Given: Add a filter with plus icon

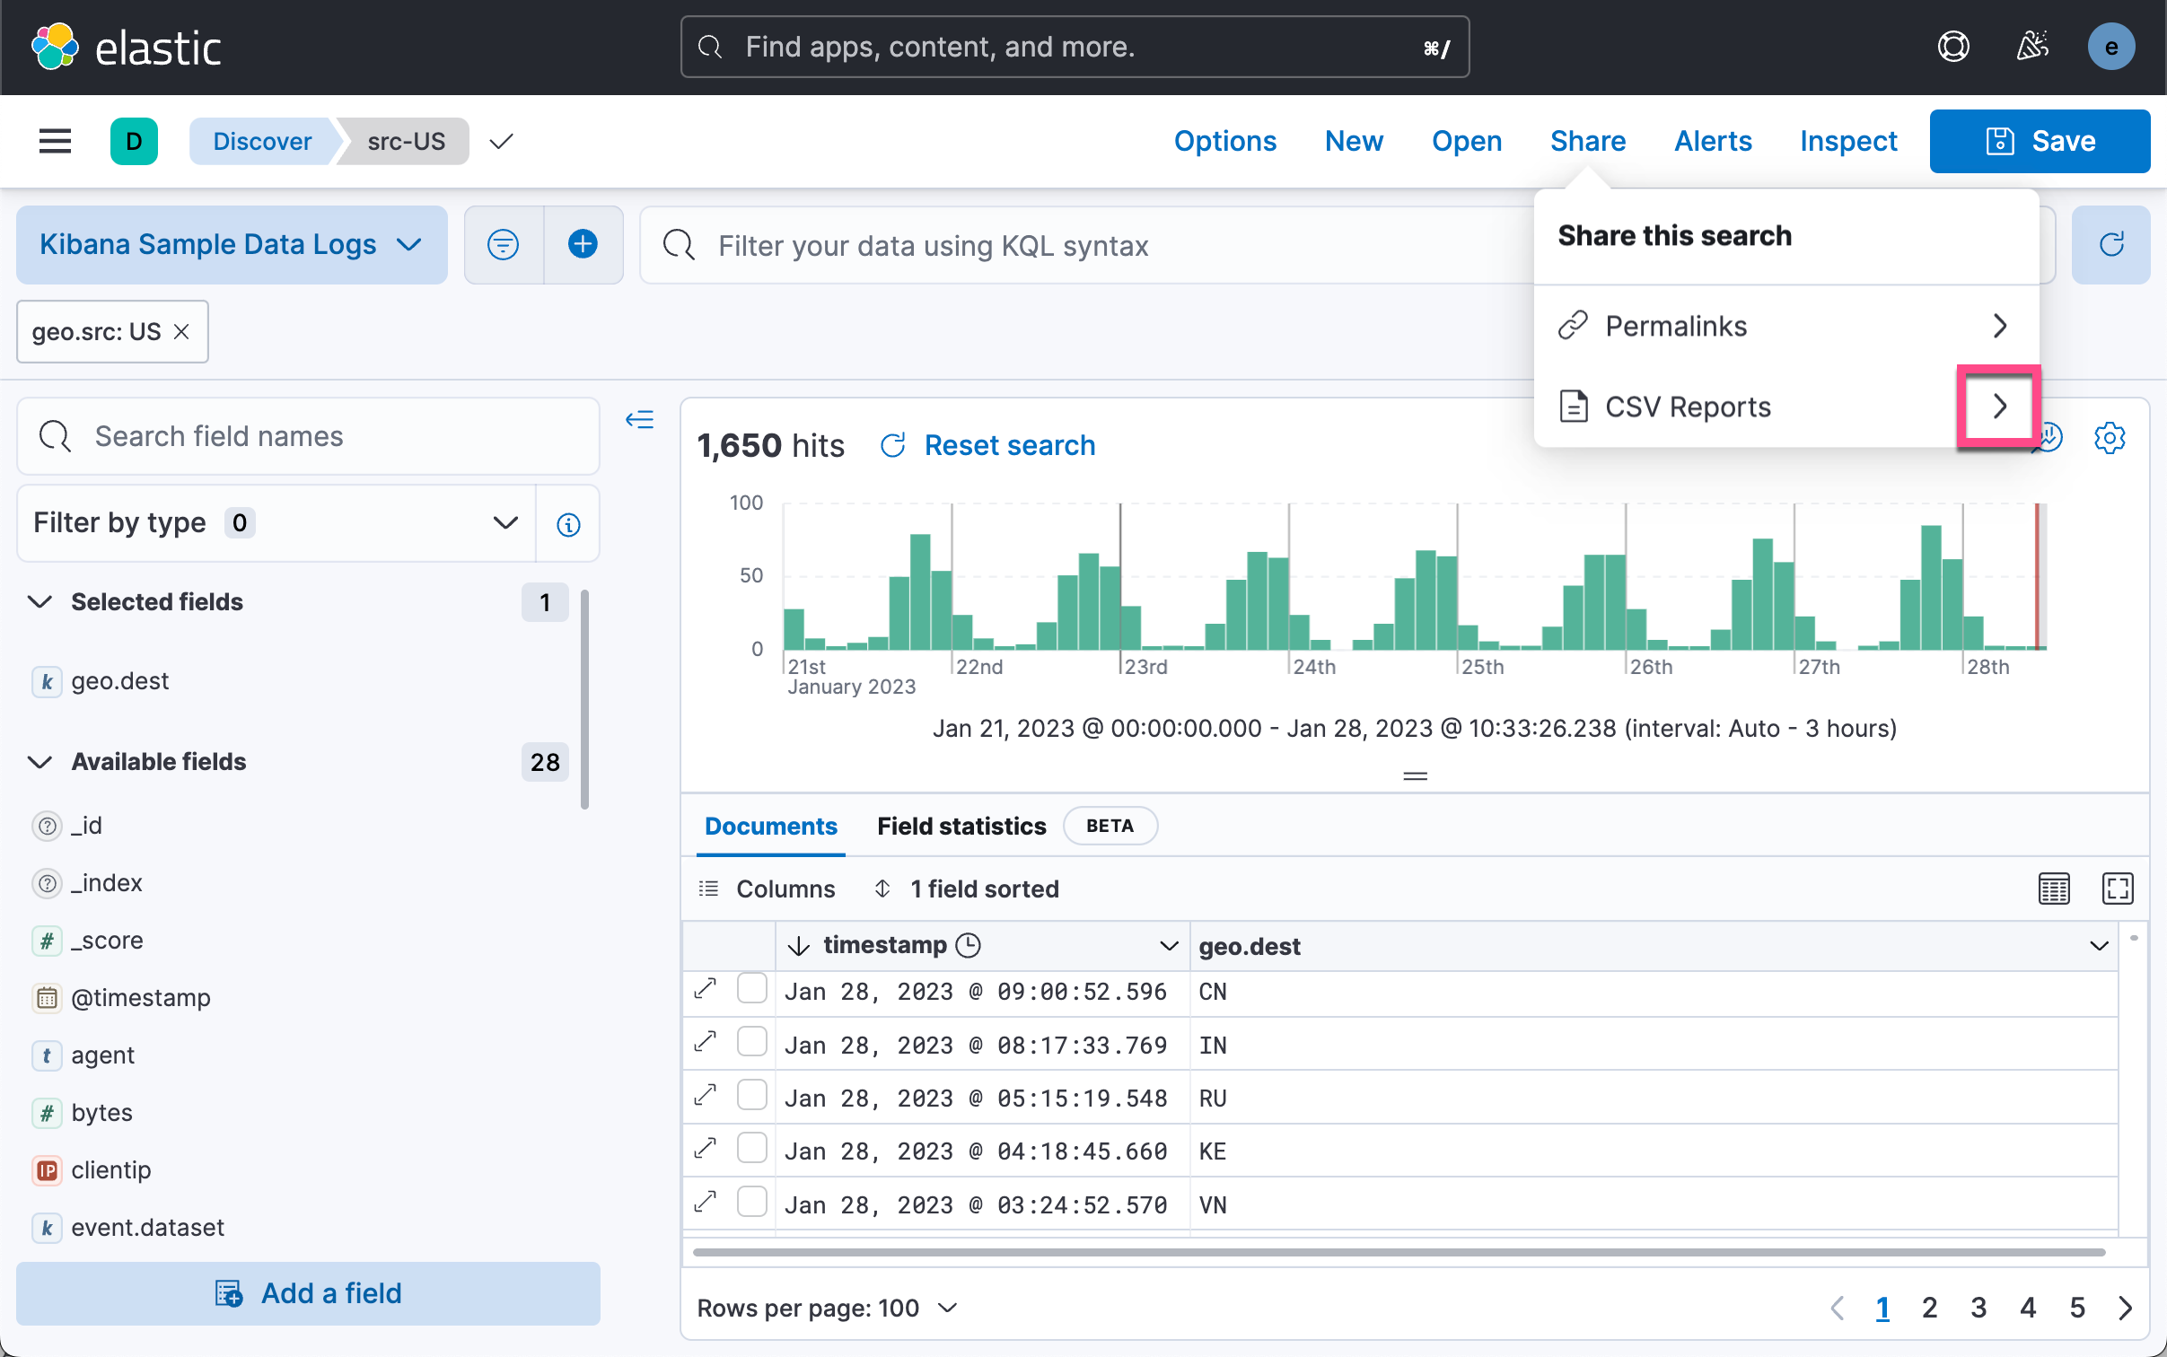Looking at the screenshot, I should 583,244.
